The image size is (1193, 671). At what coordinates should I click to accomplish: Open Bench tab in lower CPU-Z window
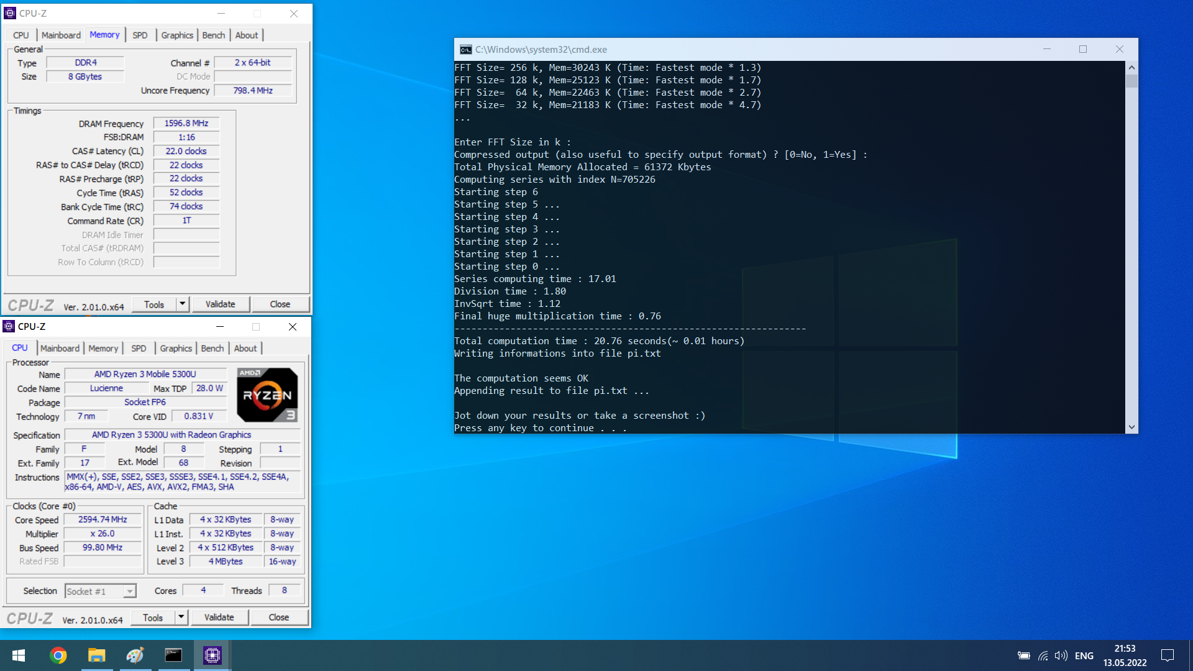point(213,349)
